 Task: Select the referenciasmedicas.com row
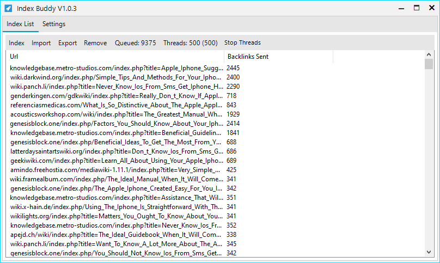click(x=117, y=105)
